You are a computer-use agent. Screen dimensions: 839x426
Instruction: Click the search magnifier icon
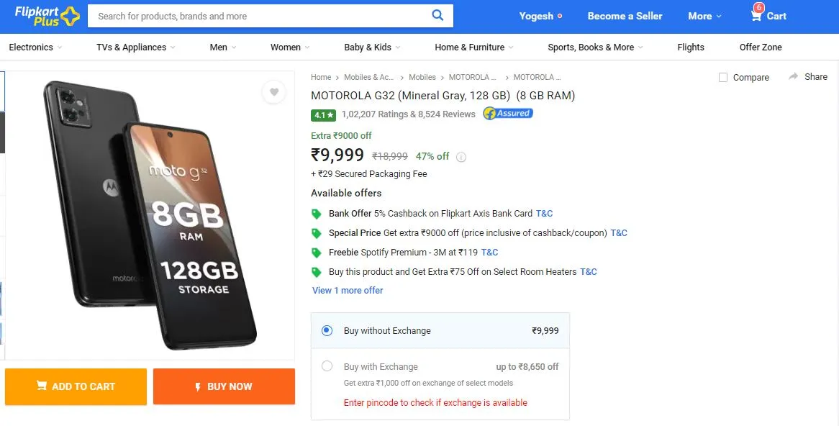(437, 16)
